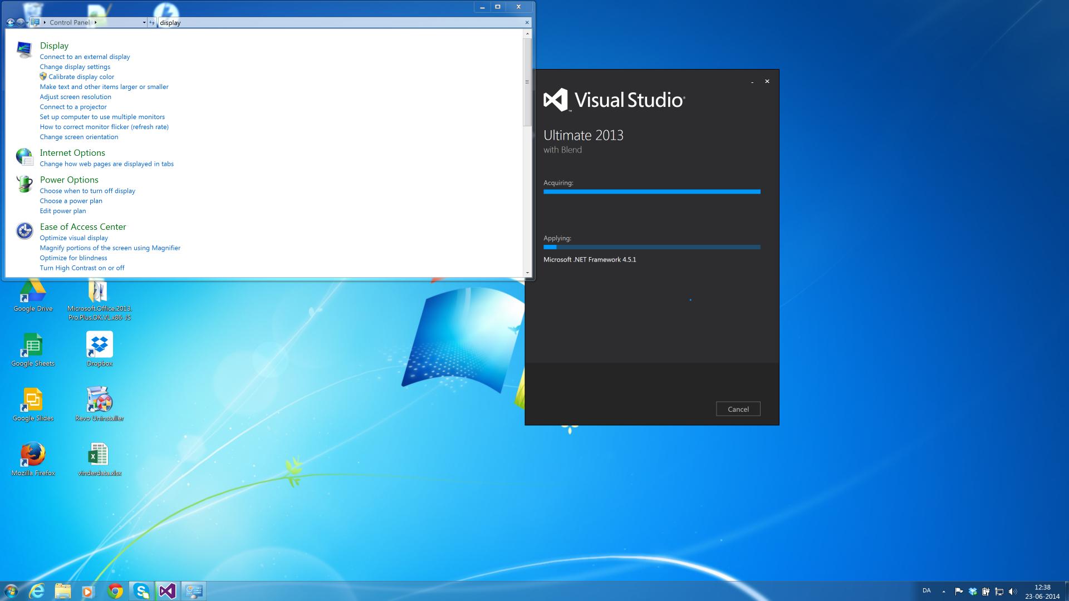This screenshot has width=1069, height=601.
Task: Open the Display icon in Control Panel results
Action: coord(24,50)
